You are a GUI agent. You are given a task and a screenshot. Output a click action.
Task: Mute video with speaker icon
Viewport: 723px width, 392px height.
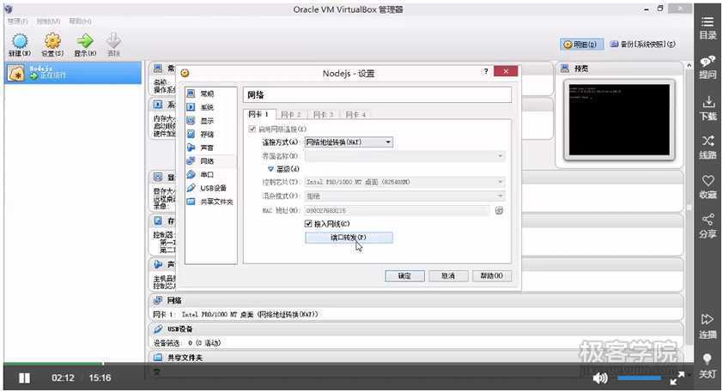599,378
